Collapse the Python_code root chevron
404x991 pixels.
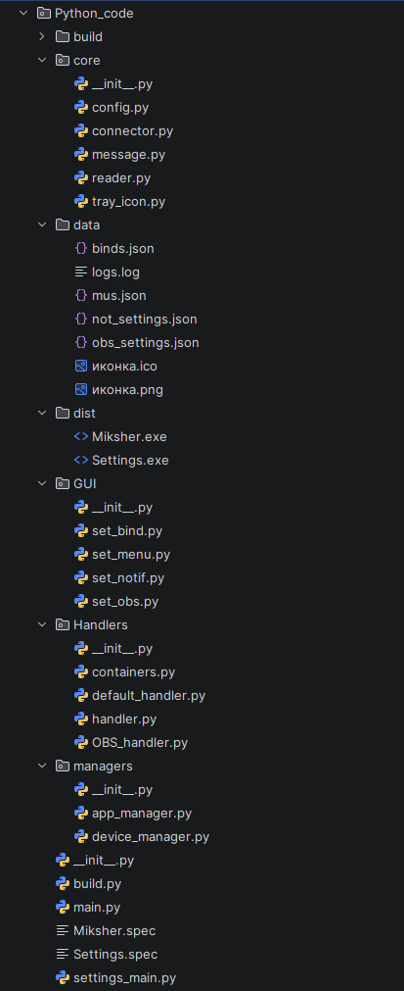tap(23, 14)
